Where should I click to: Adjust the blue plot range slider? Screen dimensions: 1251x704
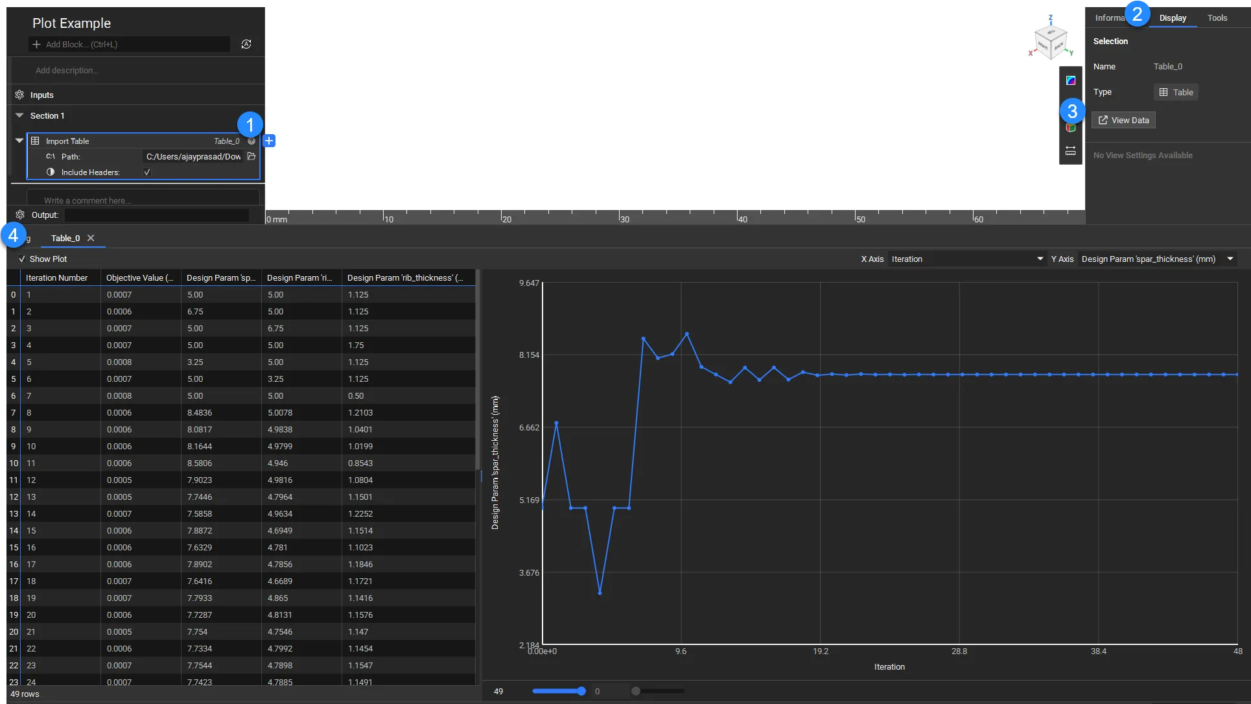coord(581,691)
